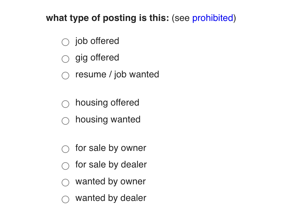
Task: Click the "job offered" label text
Action: [x=97, y=41]
